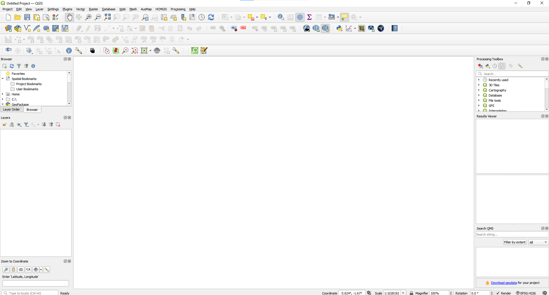Click the EPSG:4326 CRS button
This screenshot has width=549, height=295.
526,293
